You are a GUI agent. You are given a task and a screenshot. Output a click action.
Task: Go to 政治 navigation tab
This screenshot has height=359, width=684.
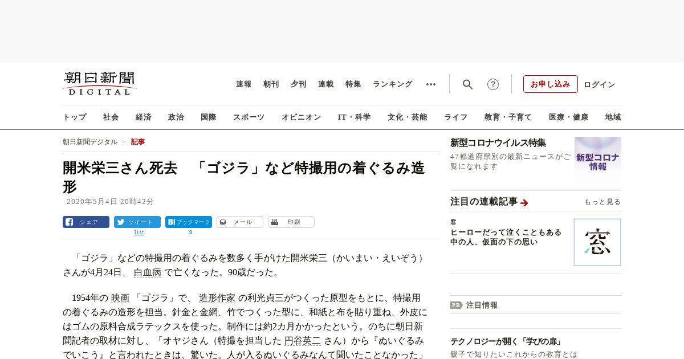[x=176, y=117]
